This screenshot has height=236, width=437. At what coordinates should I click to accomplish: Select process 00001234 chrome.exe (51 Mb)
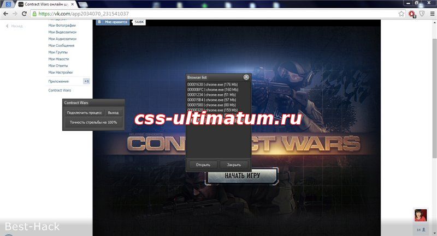[x=211, y=95]
